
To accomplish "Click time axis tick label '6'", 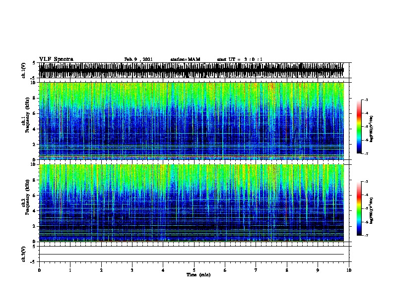I will pyautogui.click(x=225, y=270).
